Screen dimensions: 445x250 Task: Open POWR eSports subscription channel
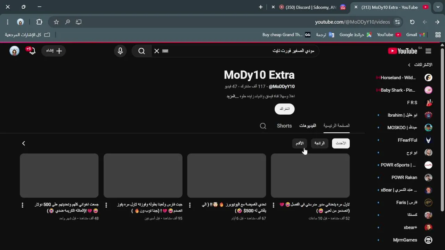pyautogui.click(x=404, y=165)
